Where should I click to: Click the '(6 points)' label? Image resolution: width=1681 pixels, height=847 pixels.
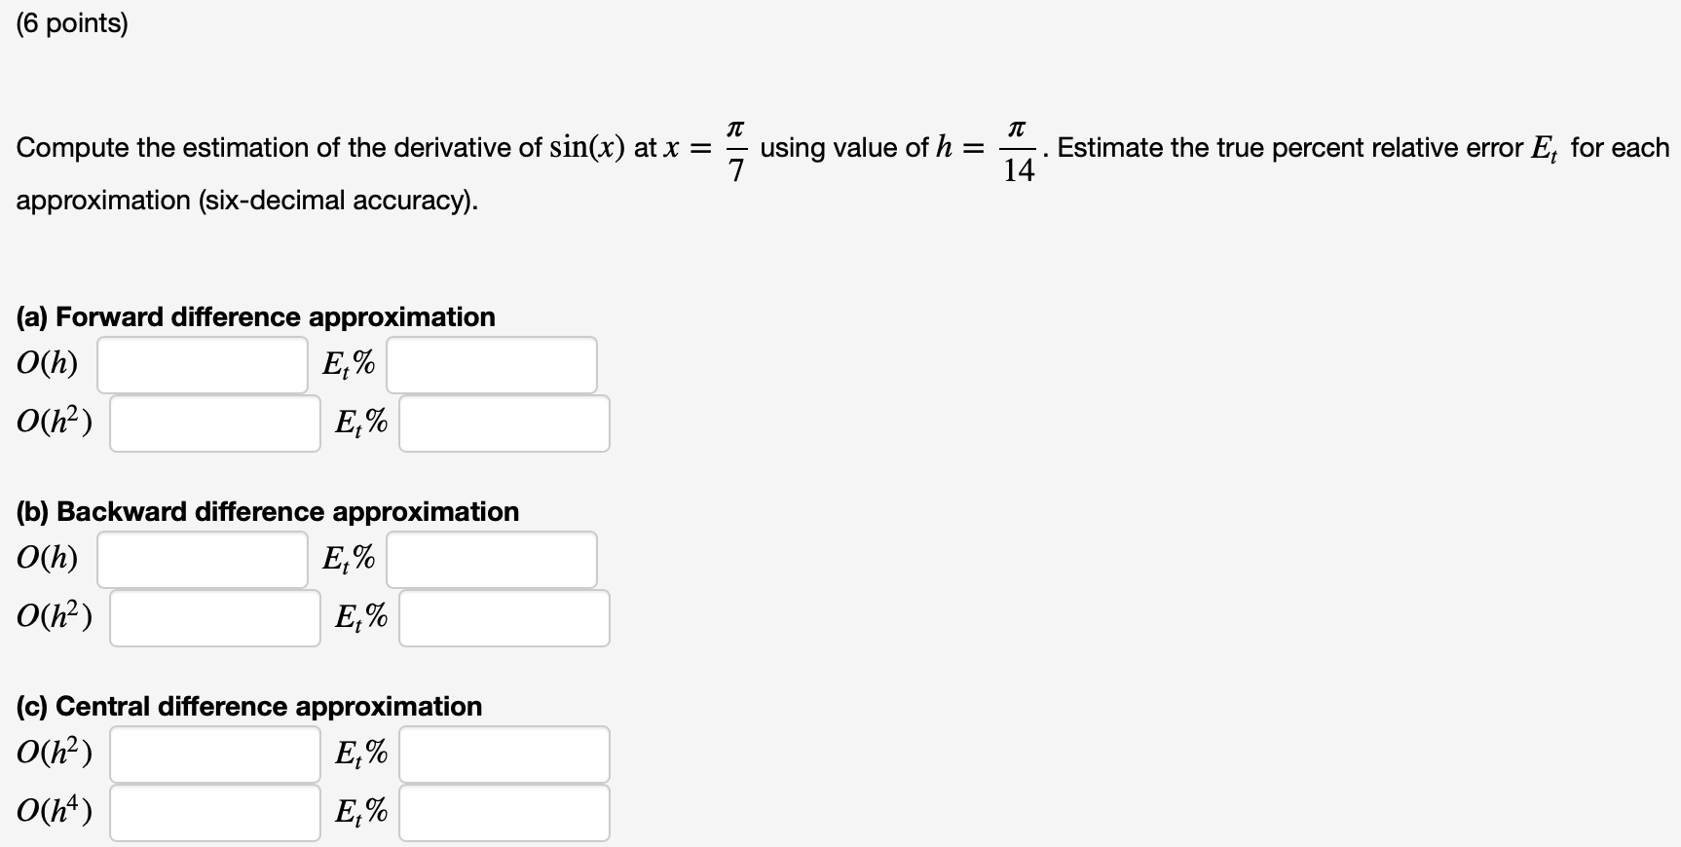[72, 23]
